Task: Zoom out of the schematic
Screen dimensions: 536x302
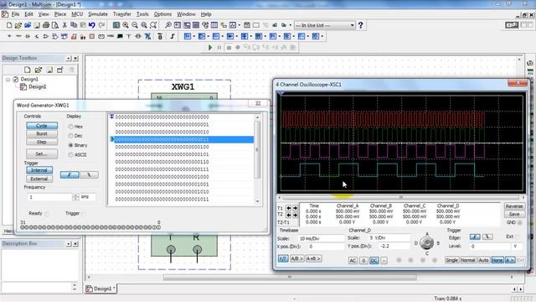Action: click(135, 25)
